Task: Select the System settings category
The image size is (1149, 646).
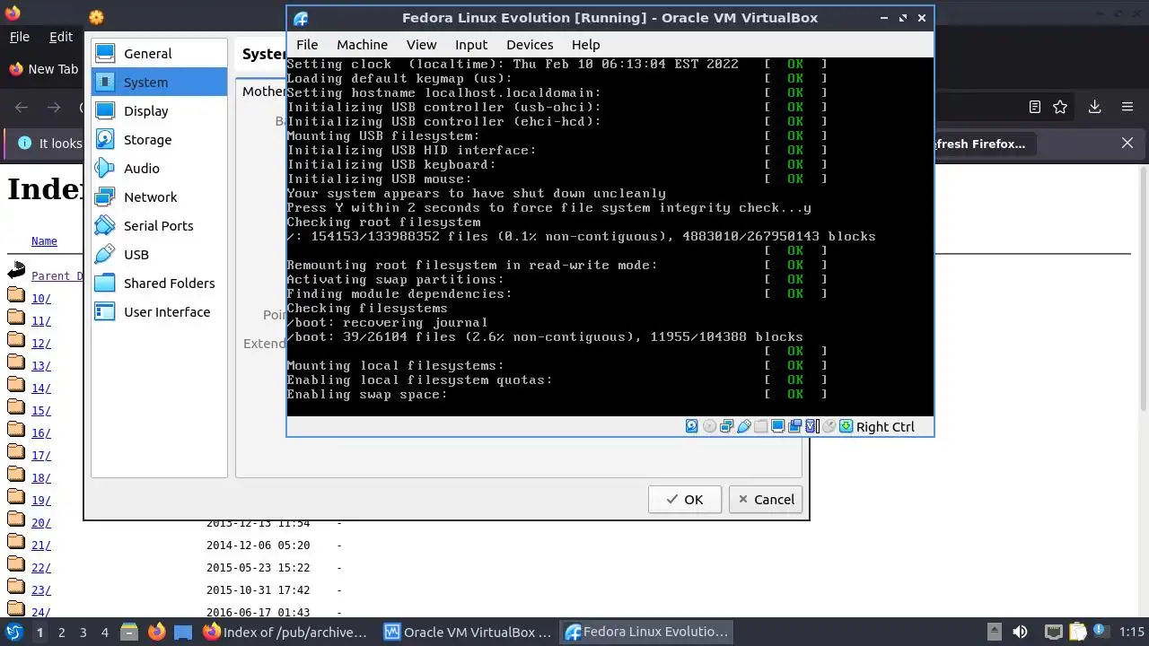Action: [159, 83]
